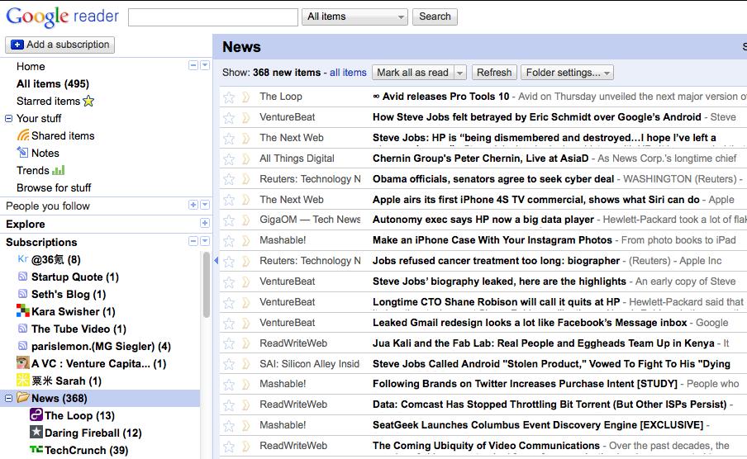
Task: Click the Search button
Action: coord(435,17)
